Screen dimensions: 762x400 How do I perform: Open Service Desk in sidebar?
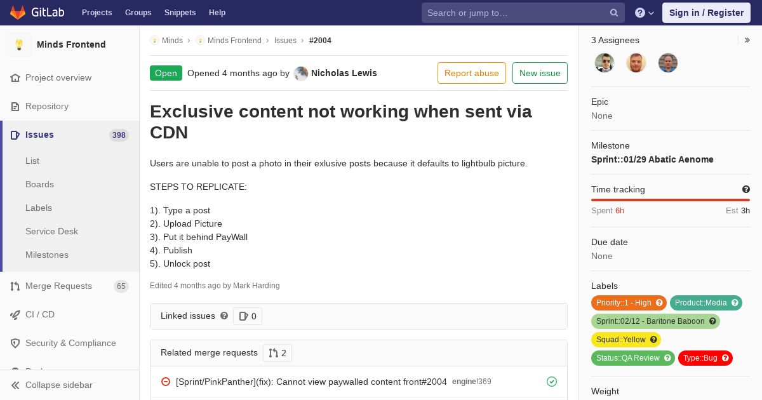(51, 232)
